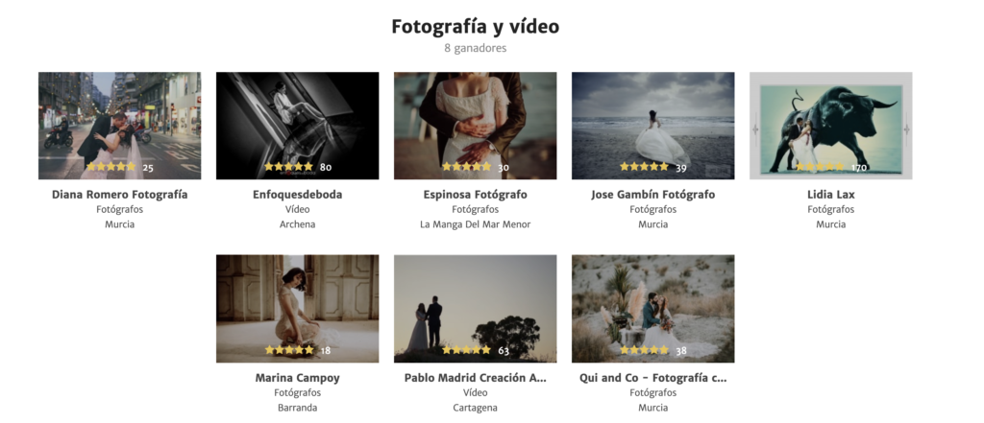Click 'Fotógrafos' category under Lidia Lax

tap(831, 209)
